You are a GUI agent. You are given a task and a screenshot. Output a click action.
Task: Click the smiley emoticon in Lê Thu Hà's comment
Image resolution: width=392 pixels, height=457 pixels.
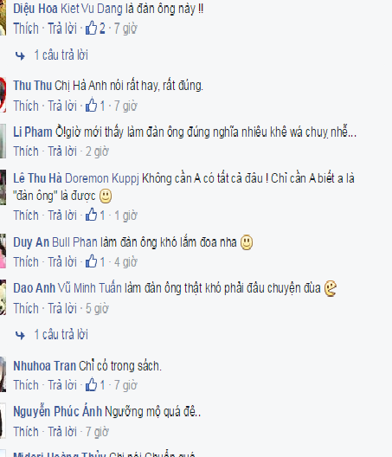tap(106, 196)
